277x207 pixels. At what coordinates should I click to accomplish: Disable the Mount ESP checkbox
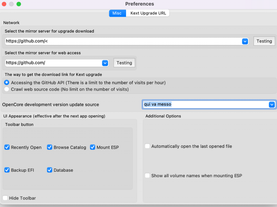(92, 147)
